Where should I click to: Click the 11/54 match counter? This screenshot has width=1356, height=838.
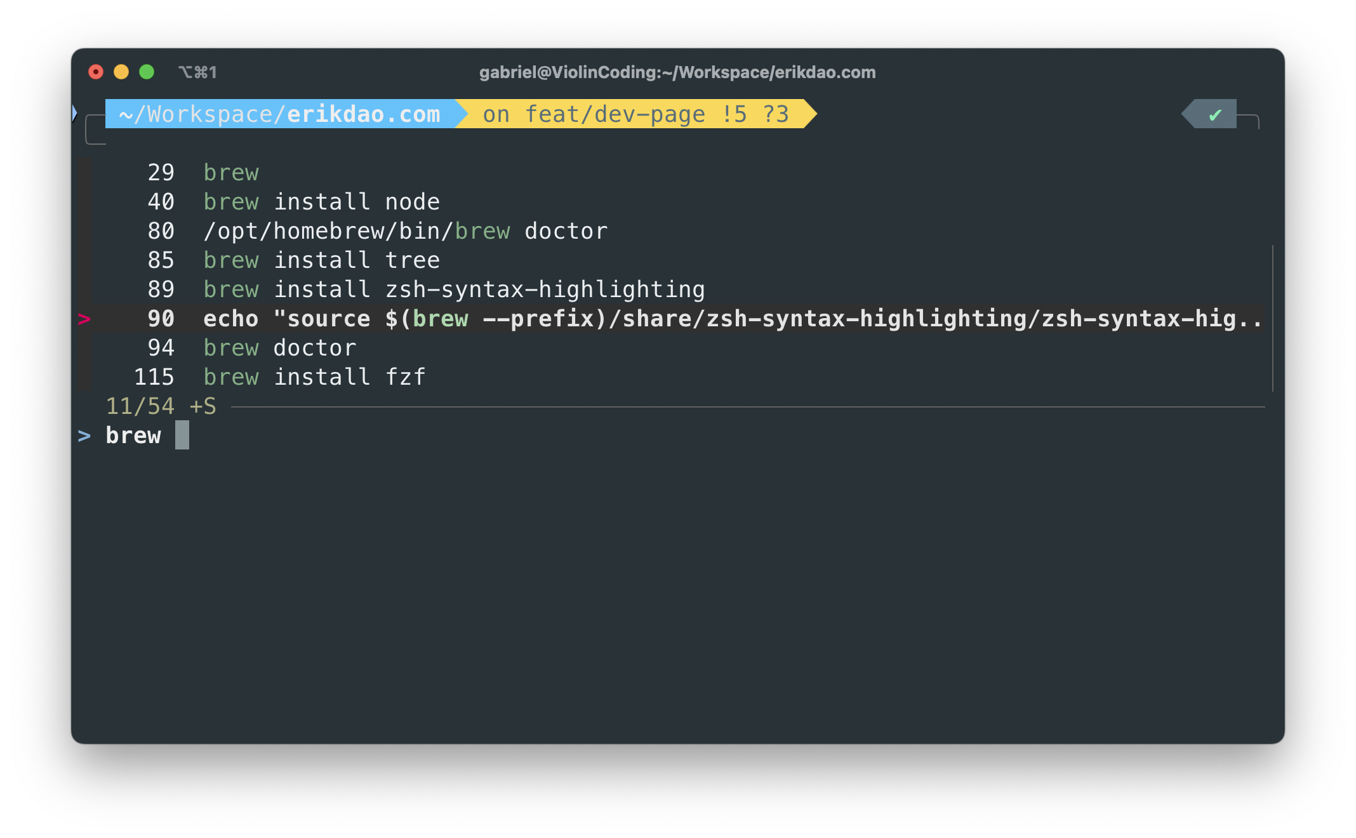coord(140,406)
